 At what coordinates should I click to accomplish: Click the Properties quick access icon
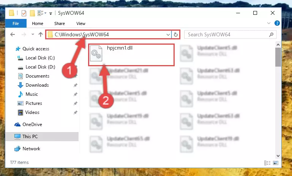click(x=24, y=13)
